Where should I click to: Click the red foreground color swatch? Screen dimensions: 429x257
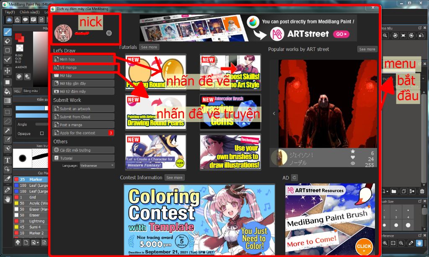tap(19, 37)
